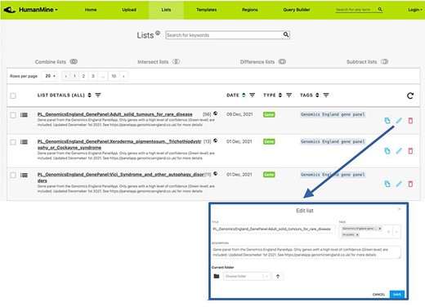Viewport: 425px width, 307px height.
Task: Delete the Xeroderma_pigmentosum list
Action: pos(410,151)
